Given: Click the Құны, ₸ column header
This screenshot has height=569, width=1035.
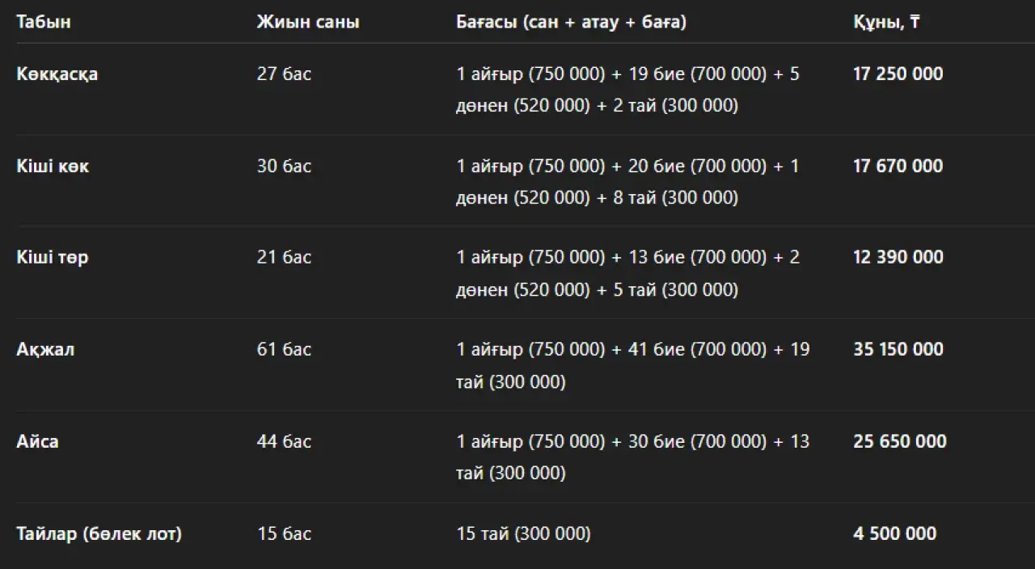Looking at the screenshot, I should point(886,22).
